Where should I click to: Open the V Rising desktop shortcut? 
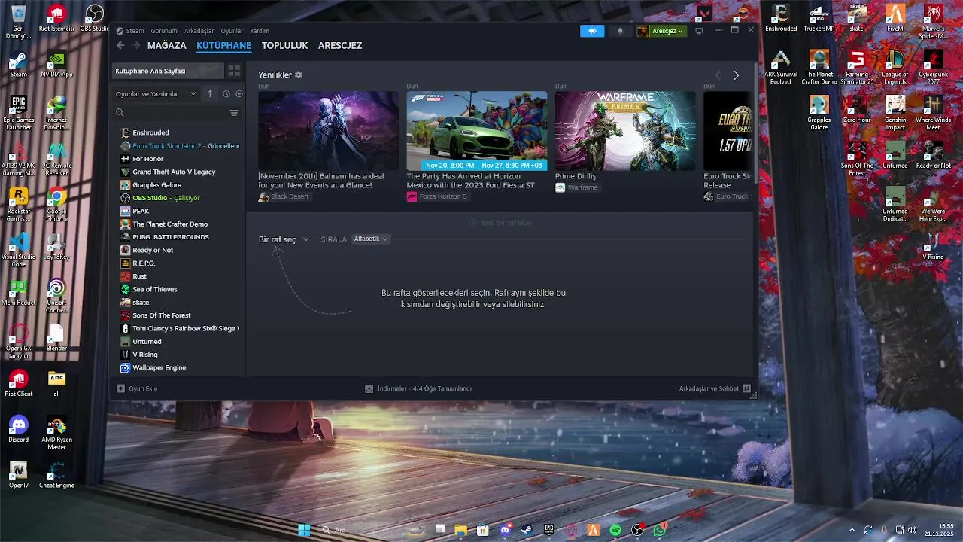point(933,245)
